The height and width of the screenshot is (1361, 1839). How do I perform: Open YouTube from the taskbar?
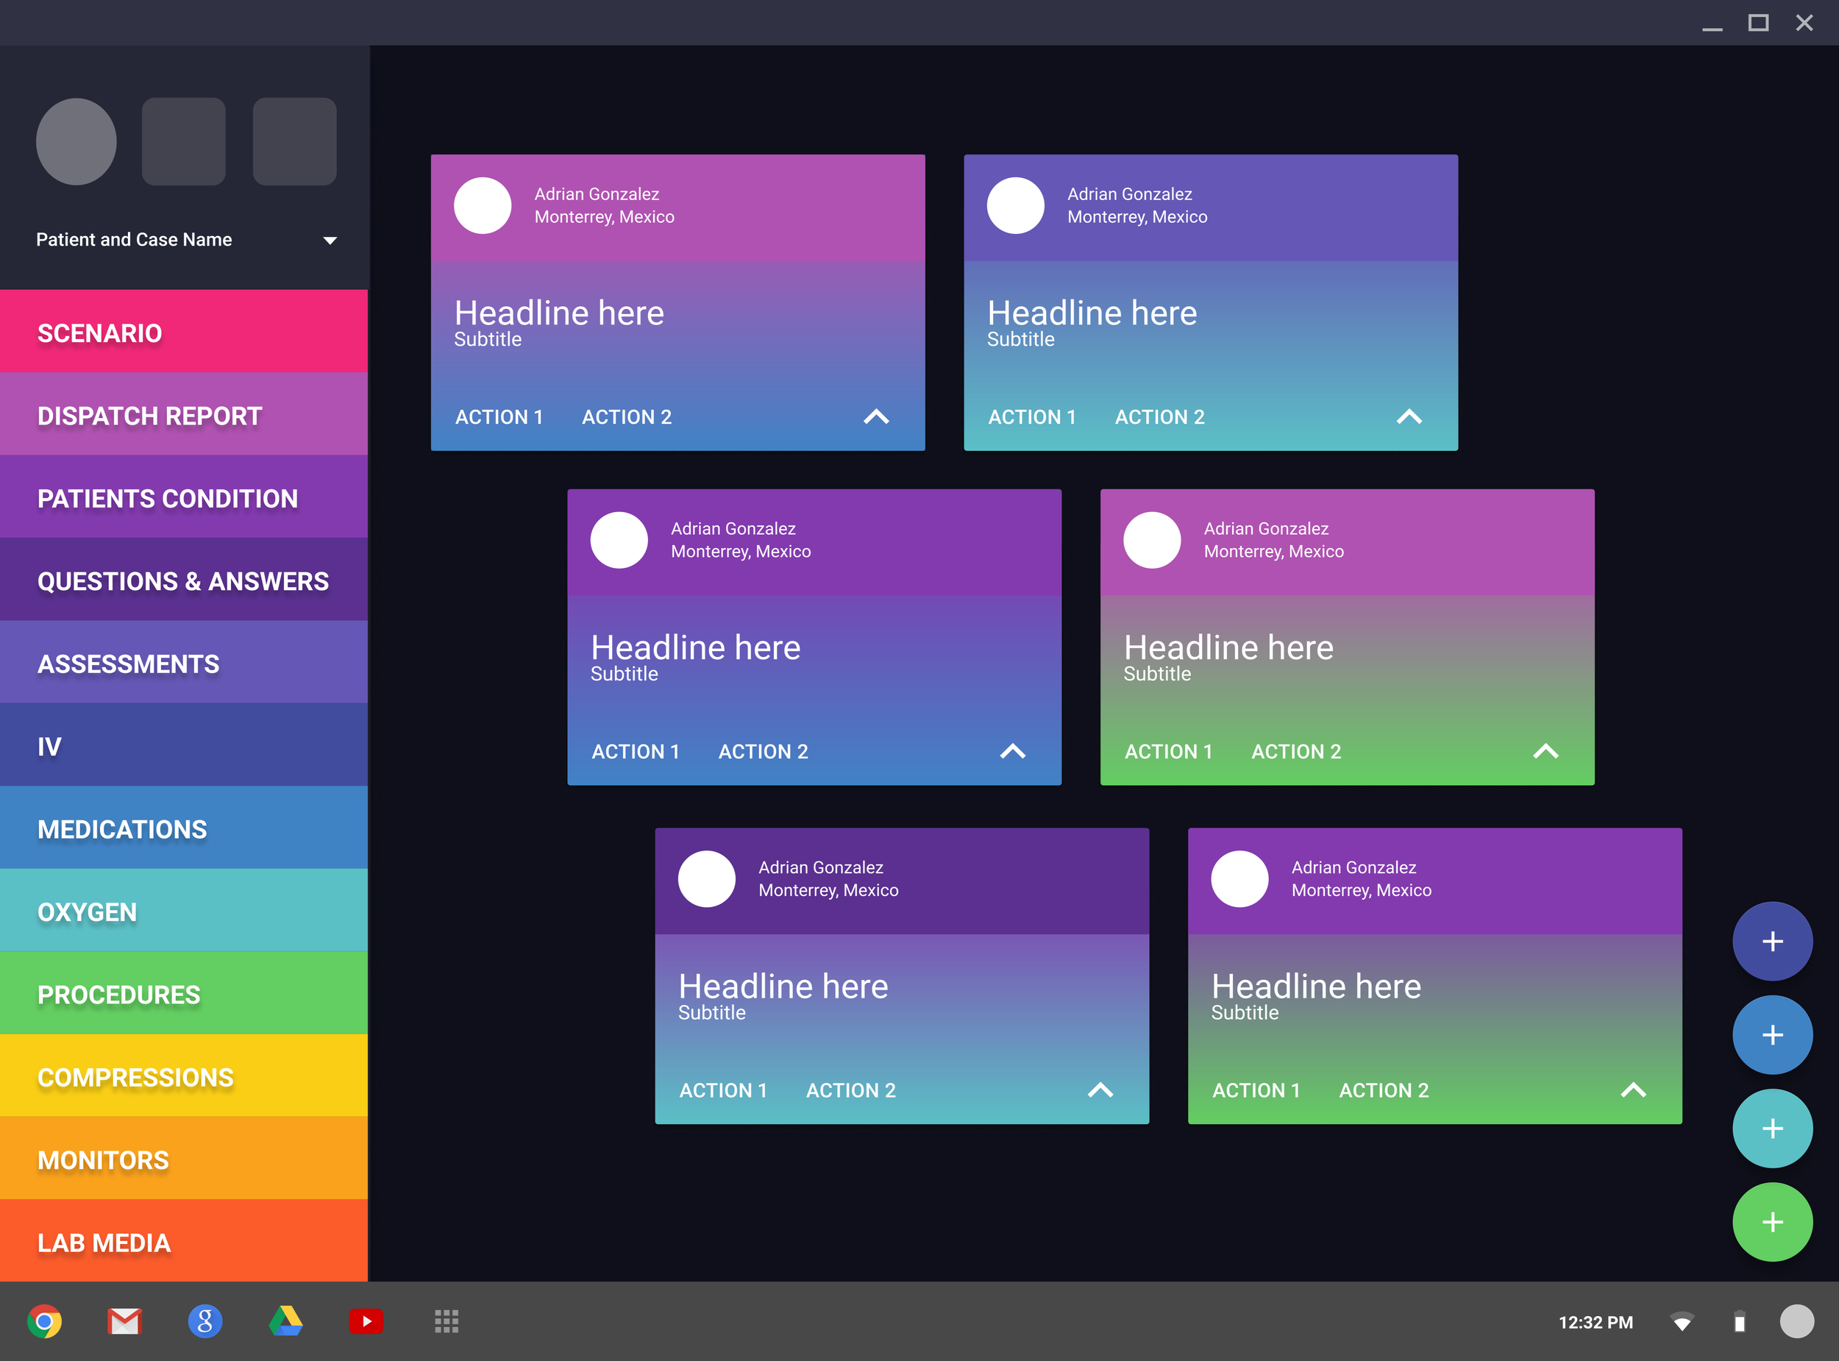(x=365, y=1321)
